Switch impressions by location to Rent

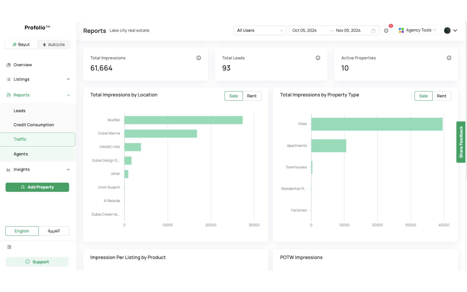(252, 96)
